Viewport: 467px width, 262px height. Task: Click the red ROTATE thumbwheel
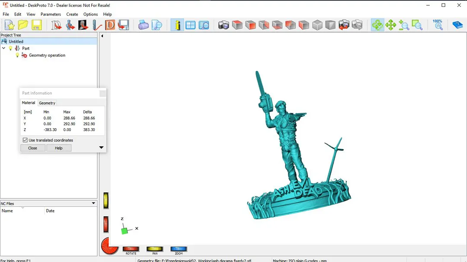131,249
